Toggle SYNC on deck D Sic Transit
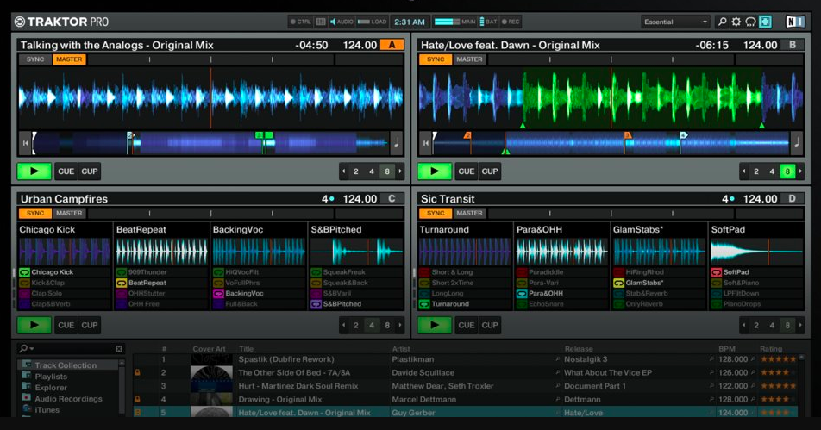This screenshot has width=821, height=430. point(436,213)
